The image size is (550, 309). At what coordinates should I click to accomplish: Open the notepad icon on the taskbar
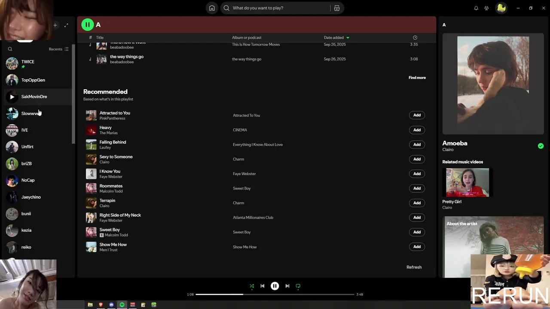pos(143,305)
